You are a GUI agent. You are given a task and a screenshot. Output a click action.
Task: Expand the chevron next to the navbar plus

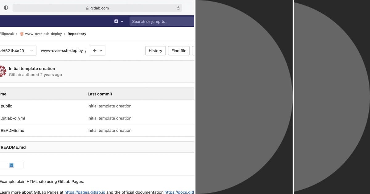[x=121, y=21]
